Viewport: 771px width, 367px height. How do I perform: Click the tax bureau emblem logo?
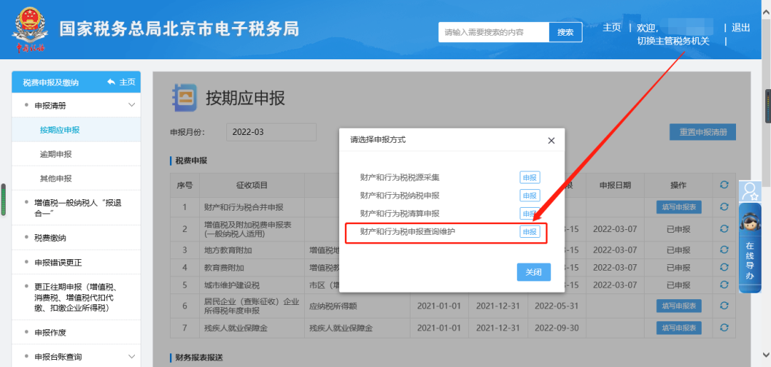tap(29, 30)
